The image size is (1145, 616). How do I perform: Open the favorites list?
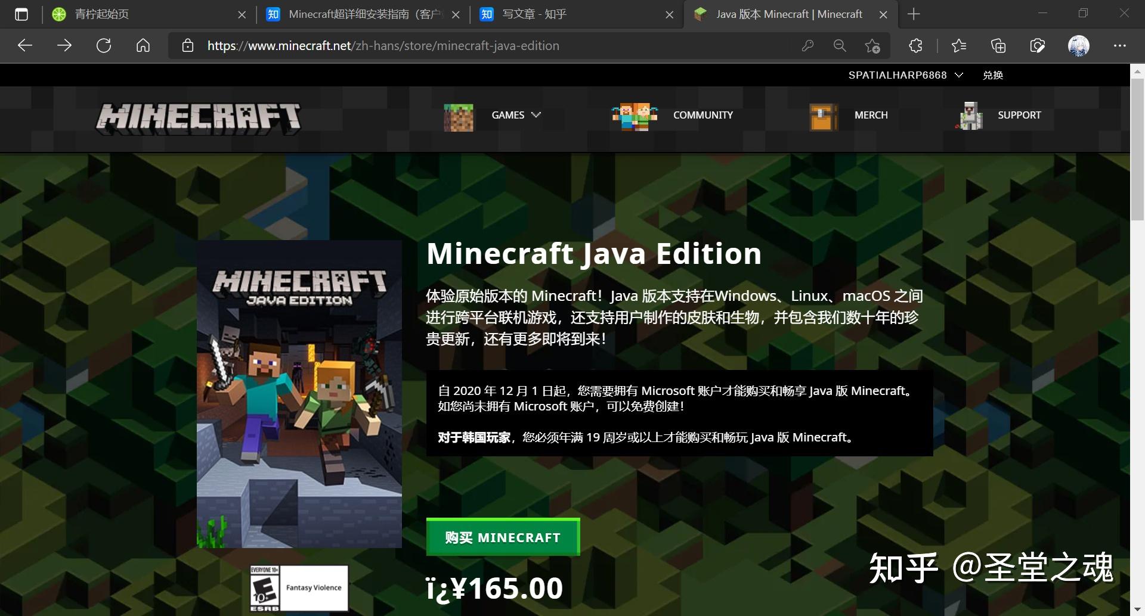(x=959, y=46)
